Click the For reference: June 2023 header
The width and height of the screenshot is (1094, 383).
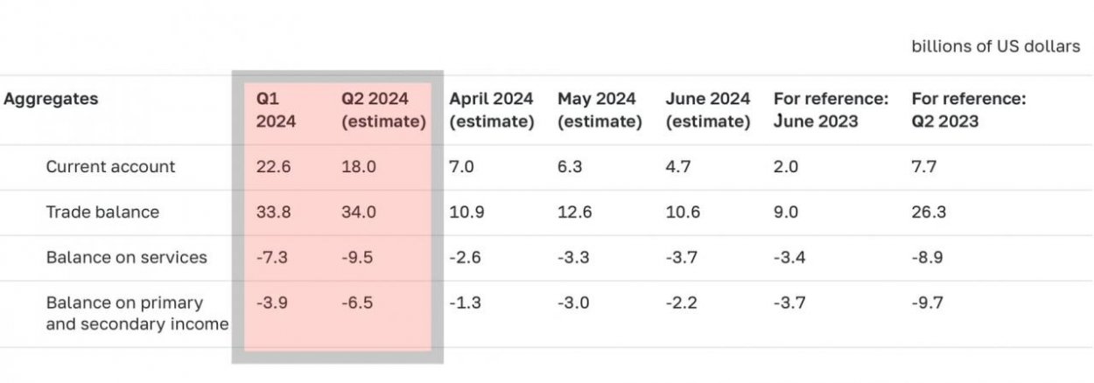(x=831, y=110)
